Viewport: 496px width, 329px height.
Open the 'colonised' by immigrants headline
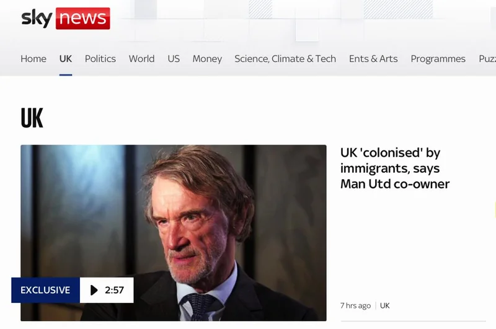tap(395, 169)
